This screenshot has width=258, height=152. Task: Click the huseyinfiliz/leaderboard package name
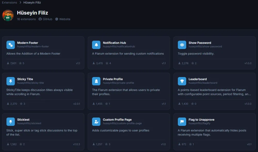[x=203, y=83]
